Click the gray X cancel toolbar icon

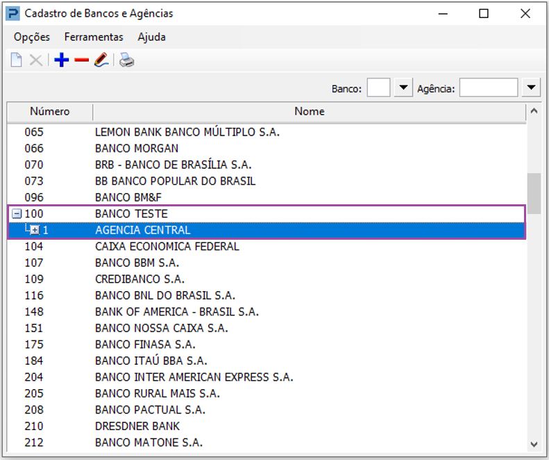35,60
